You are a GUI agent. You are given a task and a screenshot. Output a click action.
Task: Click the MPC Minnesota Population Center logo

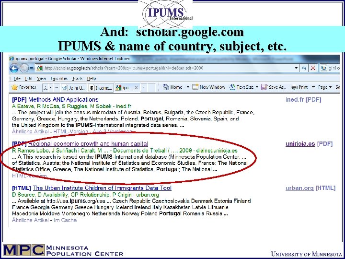click(63, 251)
